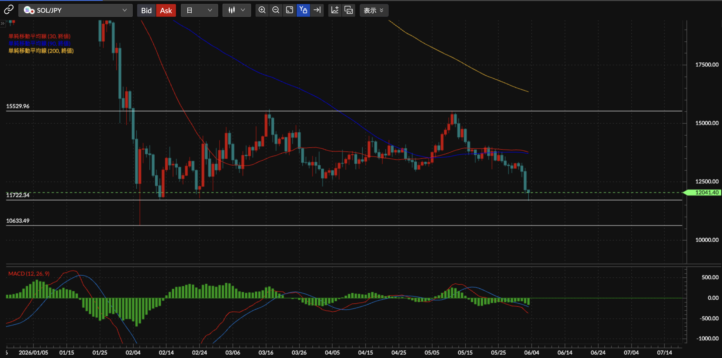Click the 04/25 date on time axis
Image resolution: width=722 pixels, height=358 pixels.
[399, 353]
